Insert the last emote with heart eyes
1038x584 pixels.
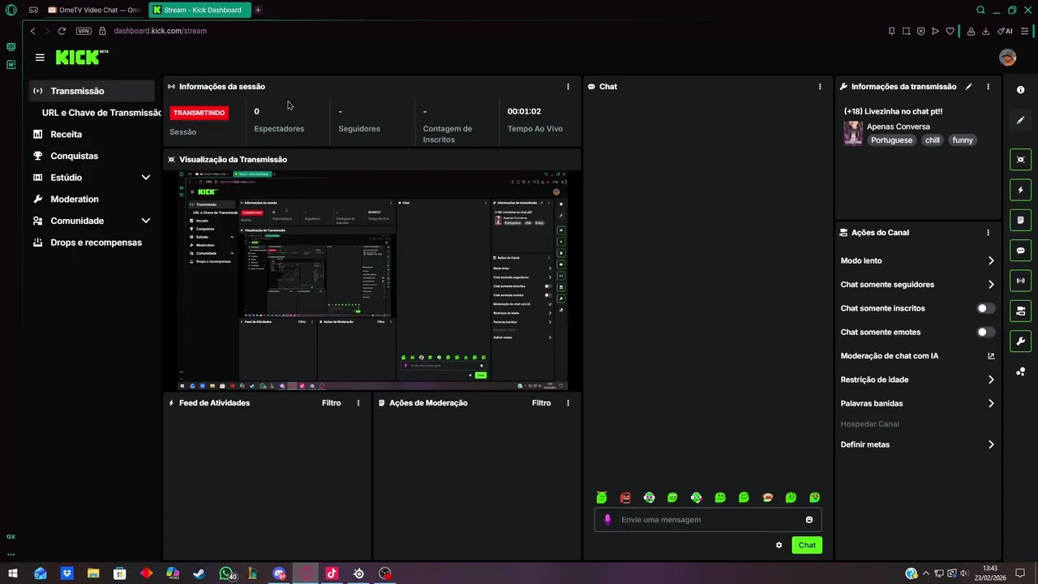(814, 497)
